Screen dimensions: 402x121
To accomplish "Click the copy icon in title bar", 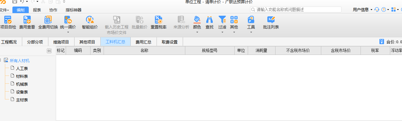I will pyautogui.click(x=51, y=2).
